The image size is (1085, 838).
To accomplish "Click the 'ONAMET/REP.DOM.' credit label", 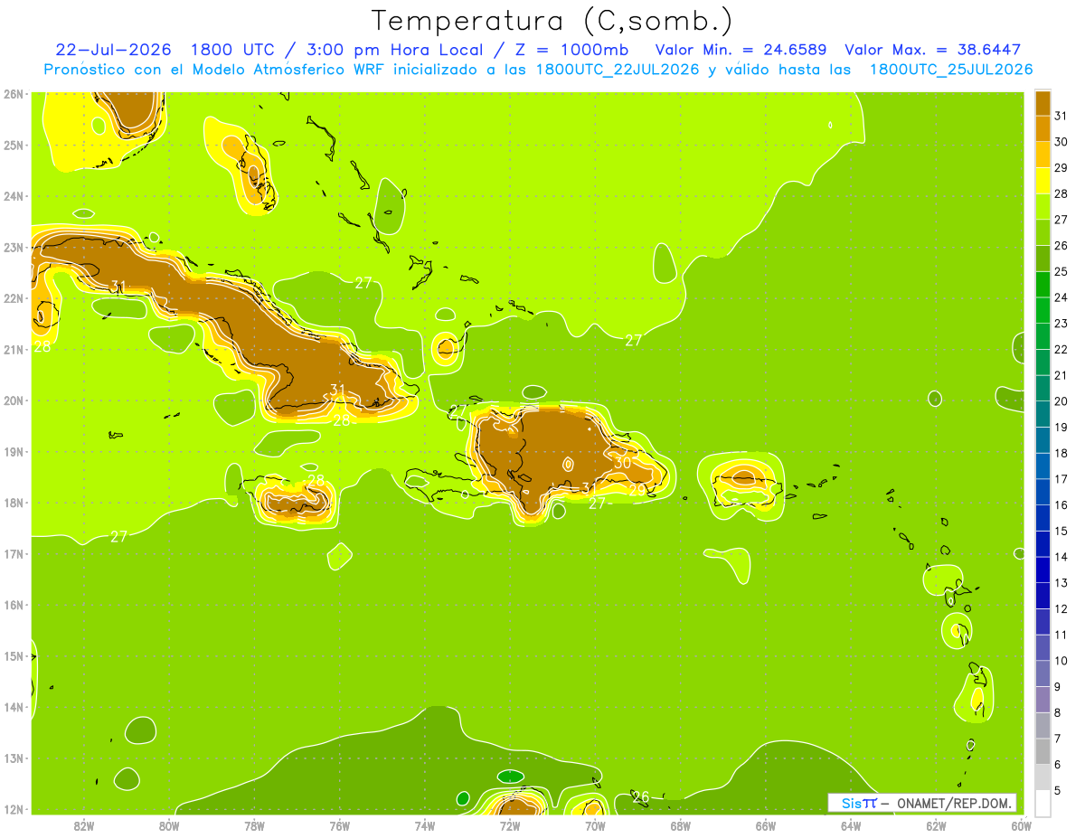I will pyautogui.click(x=954, y=803).
